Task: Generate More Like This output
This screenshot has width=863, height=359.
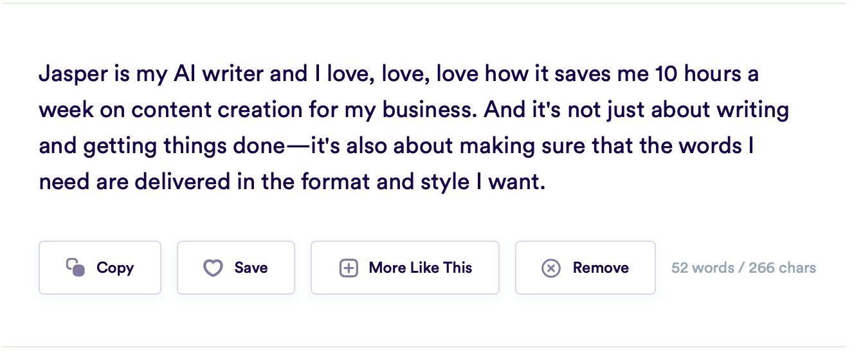Action: pos(405,268)
